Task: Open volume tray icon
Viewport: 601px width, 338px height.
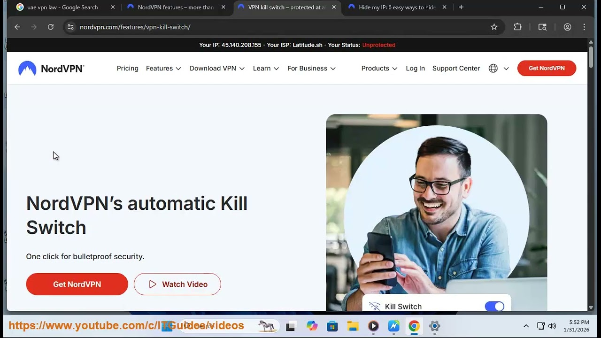Action: 552,326
